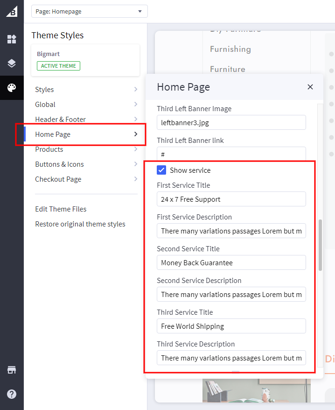335x410 pixels.
Task: Click the Edit Theme Files link
Action: (61, 209)
